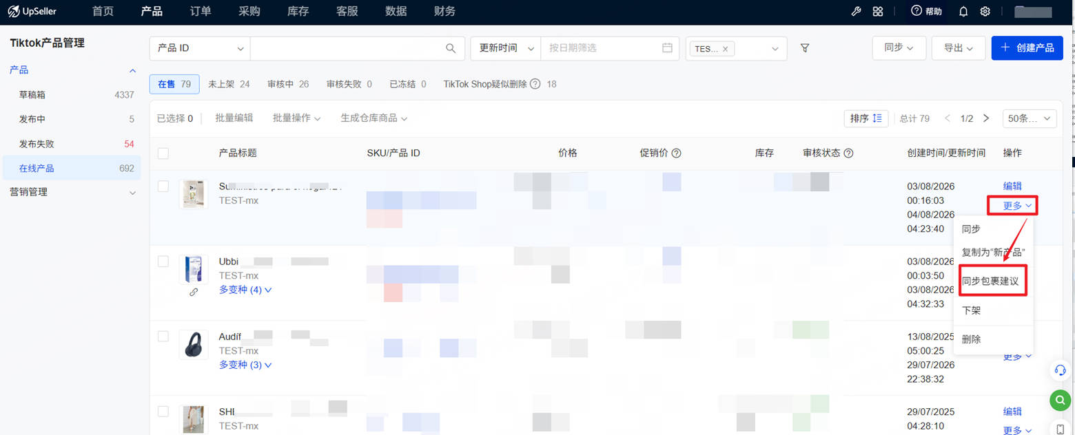This screenshot has width=1075, height=435.
Task: Open the notifications bell
Action: click(x=963, y=11)
